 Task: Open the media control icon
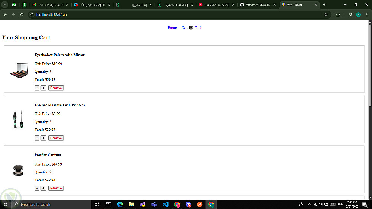(x=350, y=15)
